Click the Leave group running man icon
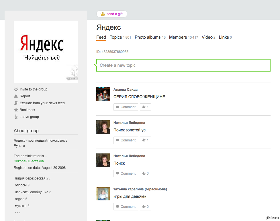The width and height of the screenshot is (280, 221). [x=16, y=117]
